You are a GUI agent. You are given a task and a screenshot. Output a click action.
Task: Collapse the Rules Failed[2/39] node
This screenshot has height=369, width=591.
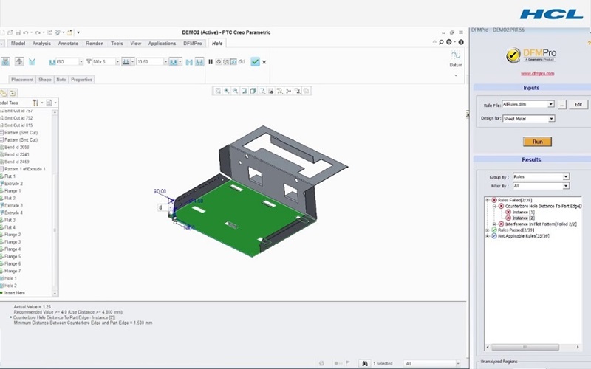click(x=488, y=200)
